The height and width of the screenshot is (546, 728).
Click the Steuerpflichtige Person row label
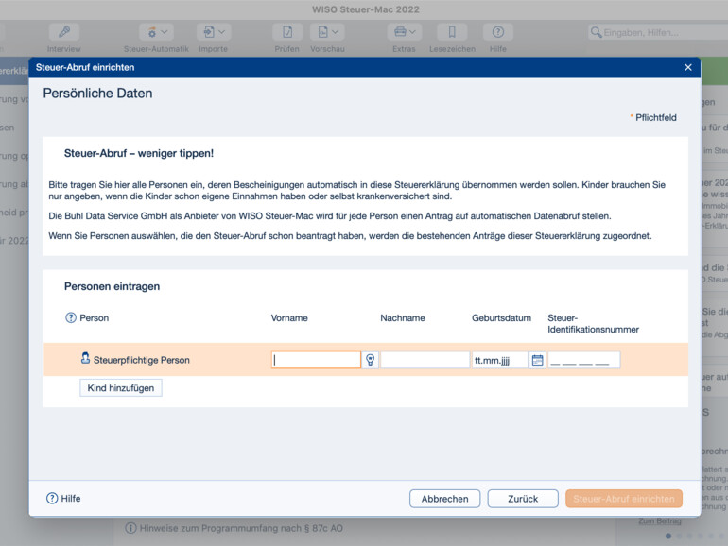pyautogui.click(x=142, y=360)
